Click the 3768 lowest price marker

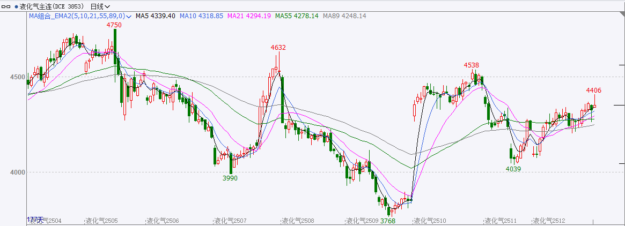coord(387,221)
